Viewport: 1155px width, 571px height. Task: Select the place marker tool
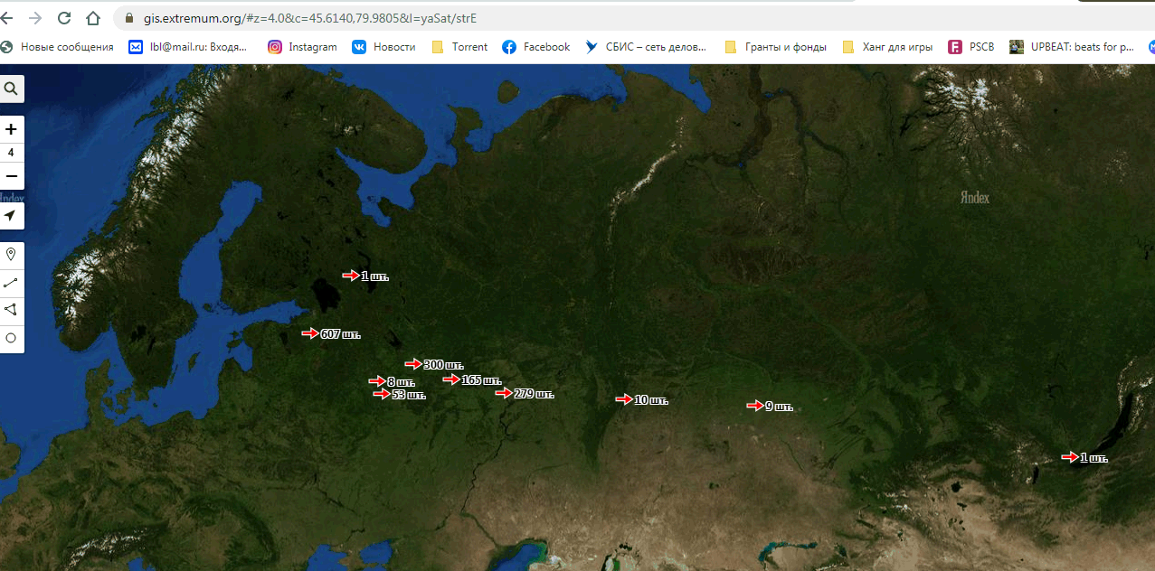coord(11,255)
